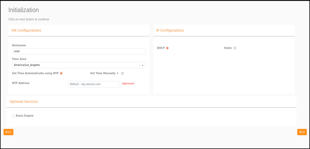The image size is (310, 149).
Task: Click the red Optional label
Action: [x=128, y=84]
